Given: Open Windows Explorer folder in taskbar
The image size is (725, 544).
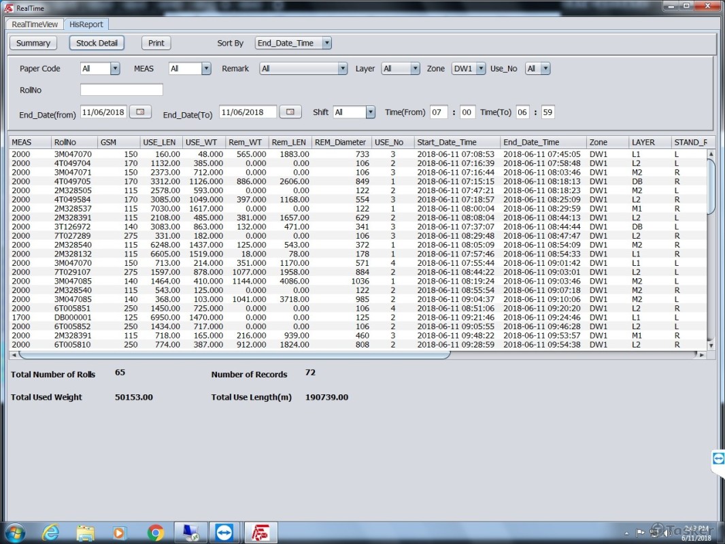Looking at the screenshot, I should point(85,532).
